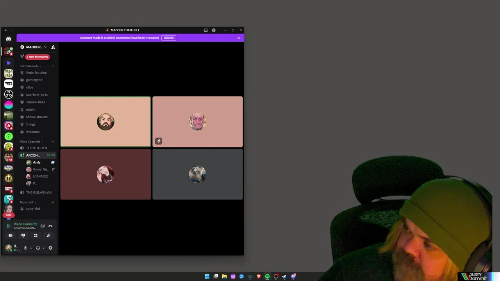Mute the microphone
The height and width of the screenshot is (281, 500).
tap(25, 248)
